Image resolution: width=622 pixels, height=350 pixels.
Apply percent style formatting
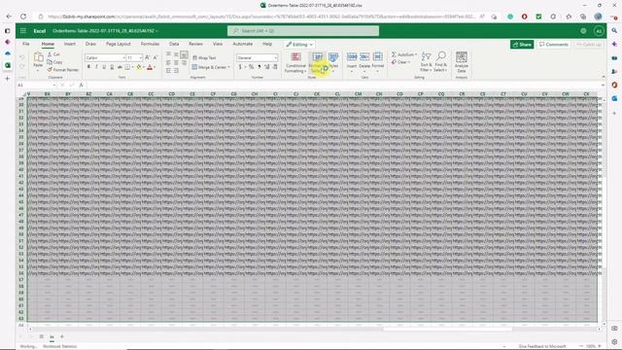click(251, 67)
